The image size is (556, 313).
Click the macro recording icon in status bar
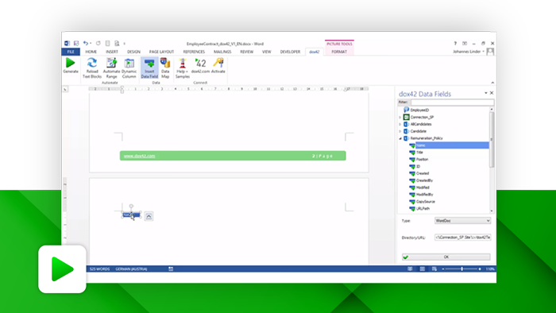171,269
